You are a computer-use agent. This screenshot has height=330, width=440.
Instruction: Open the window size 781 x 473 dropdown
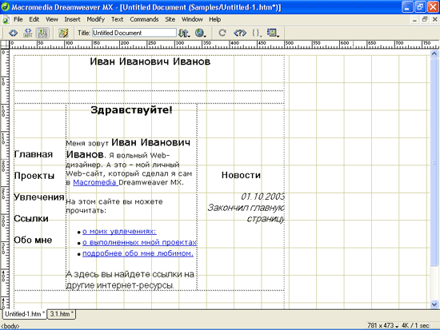[x=382, y=325]
